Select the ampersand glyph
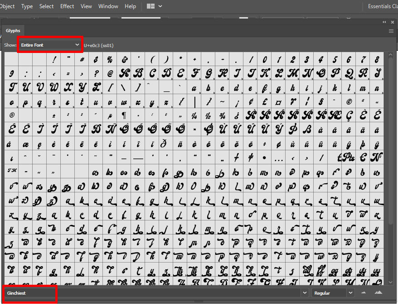The image size is (398, 306). tap(124, 59)
